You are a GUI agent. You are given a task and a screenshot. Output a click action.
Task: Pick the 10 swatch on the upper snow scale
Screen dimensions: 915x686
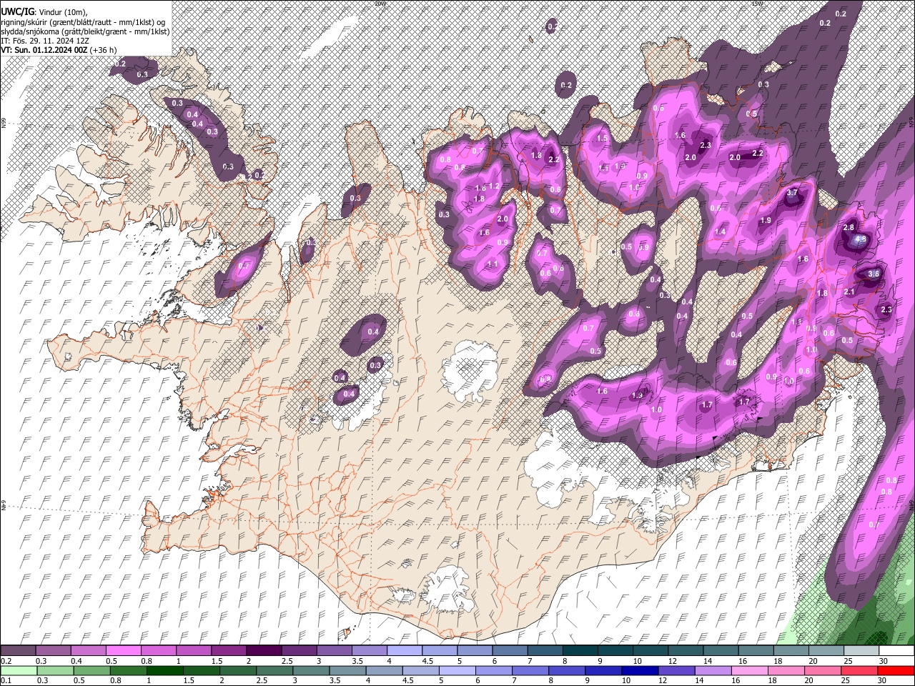649,651
